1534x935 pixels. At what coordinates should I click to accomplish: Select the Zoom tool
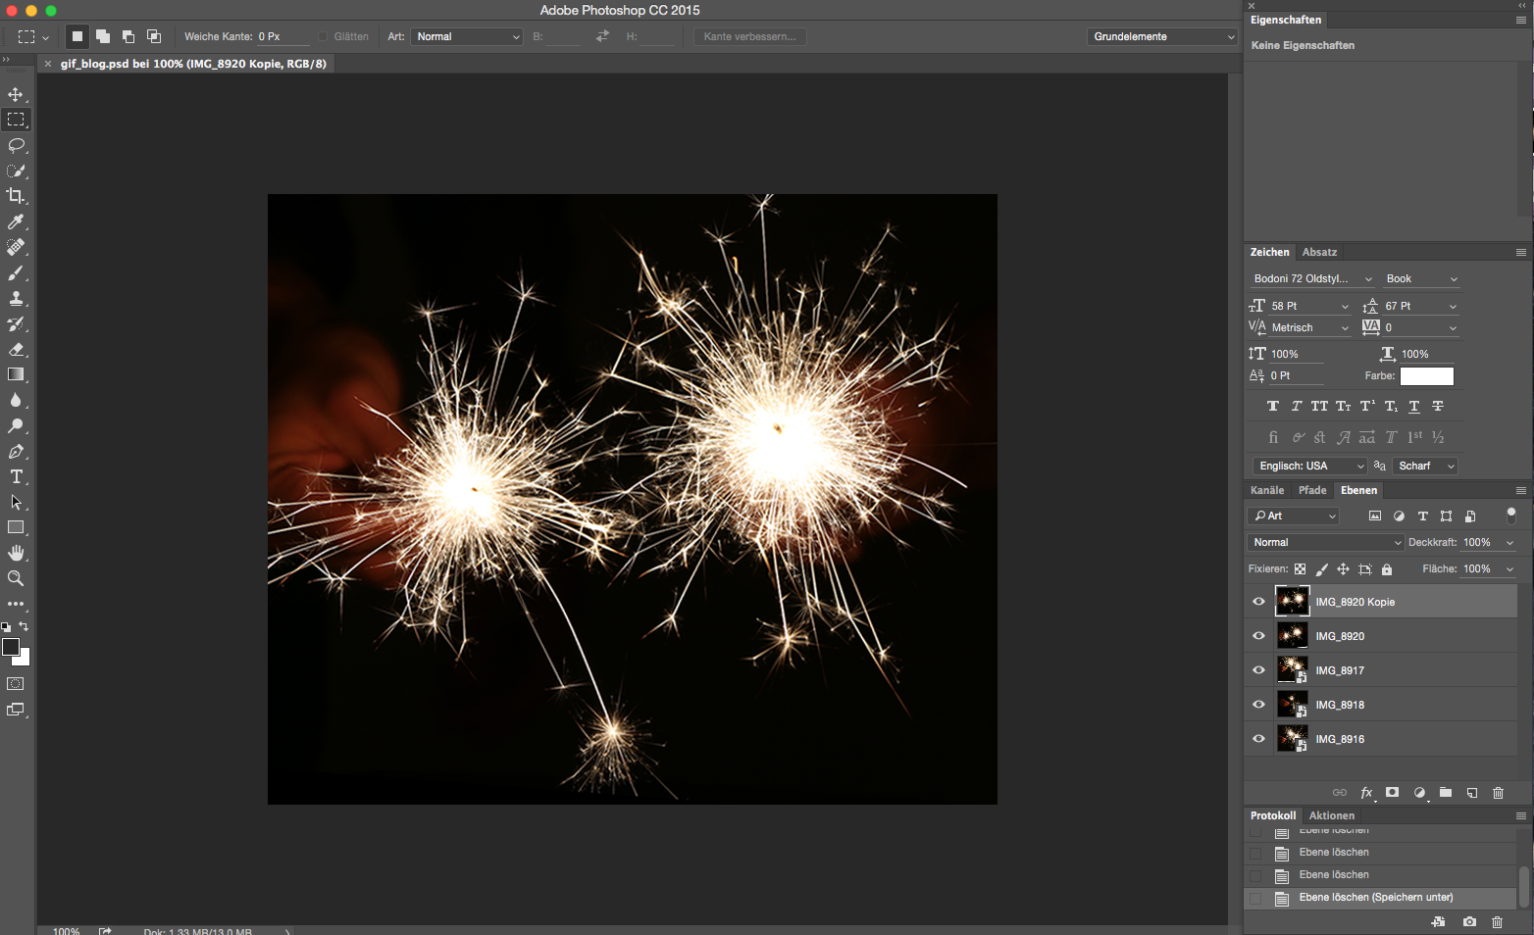pyautogui.click(x=16, y=578)
